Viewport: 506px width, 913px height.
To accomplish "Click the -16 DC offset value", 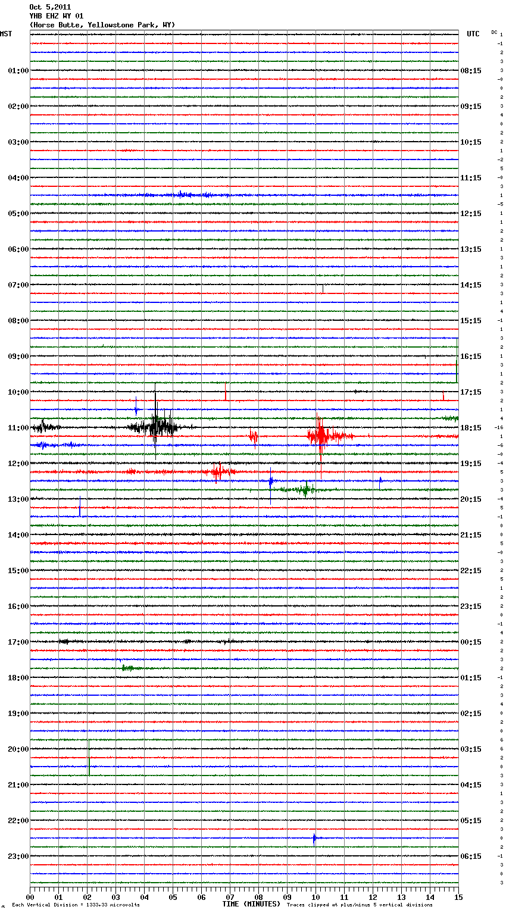I will [x=499, y=427].
